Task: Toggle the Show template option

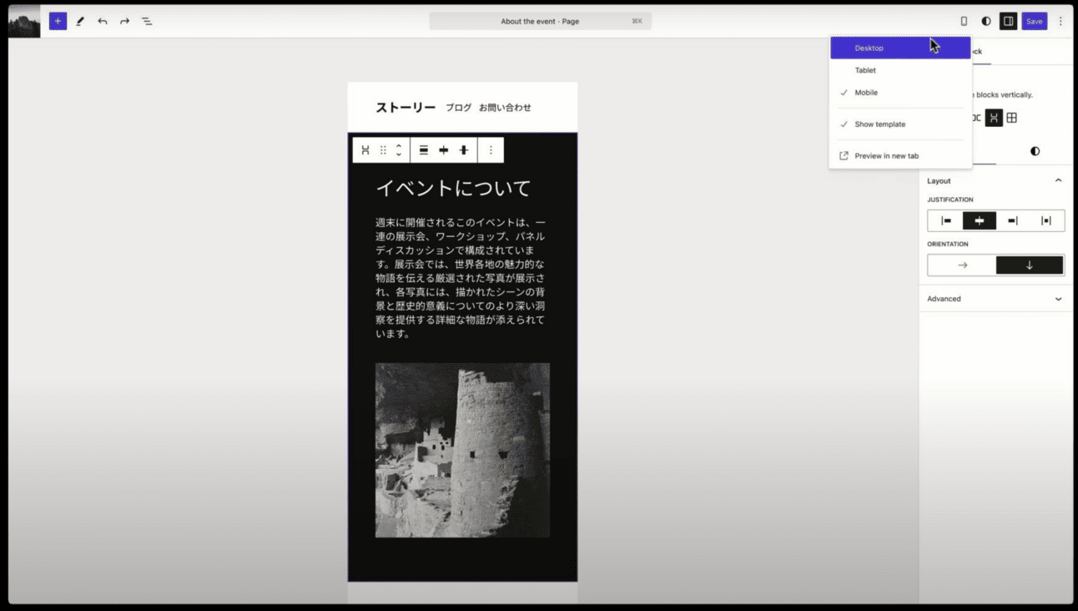Action: tap(900, 124)
